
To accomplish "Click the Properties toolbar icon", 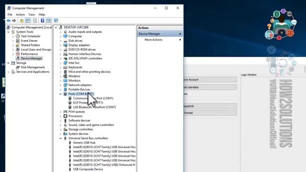I will [x=35, y=21].
